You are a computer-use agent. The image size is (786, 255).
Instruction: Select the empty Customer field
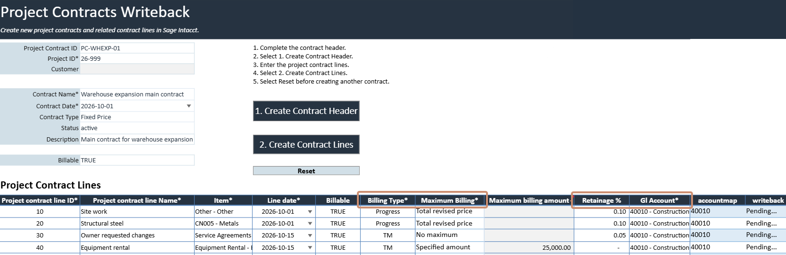(137, 69)
